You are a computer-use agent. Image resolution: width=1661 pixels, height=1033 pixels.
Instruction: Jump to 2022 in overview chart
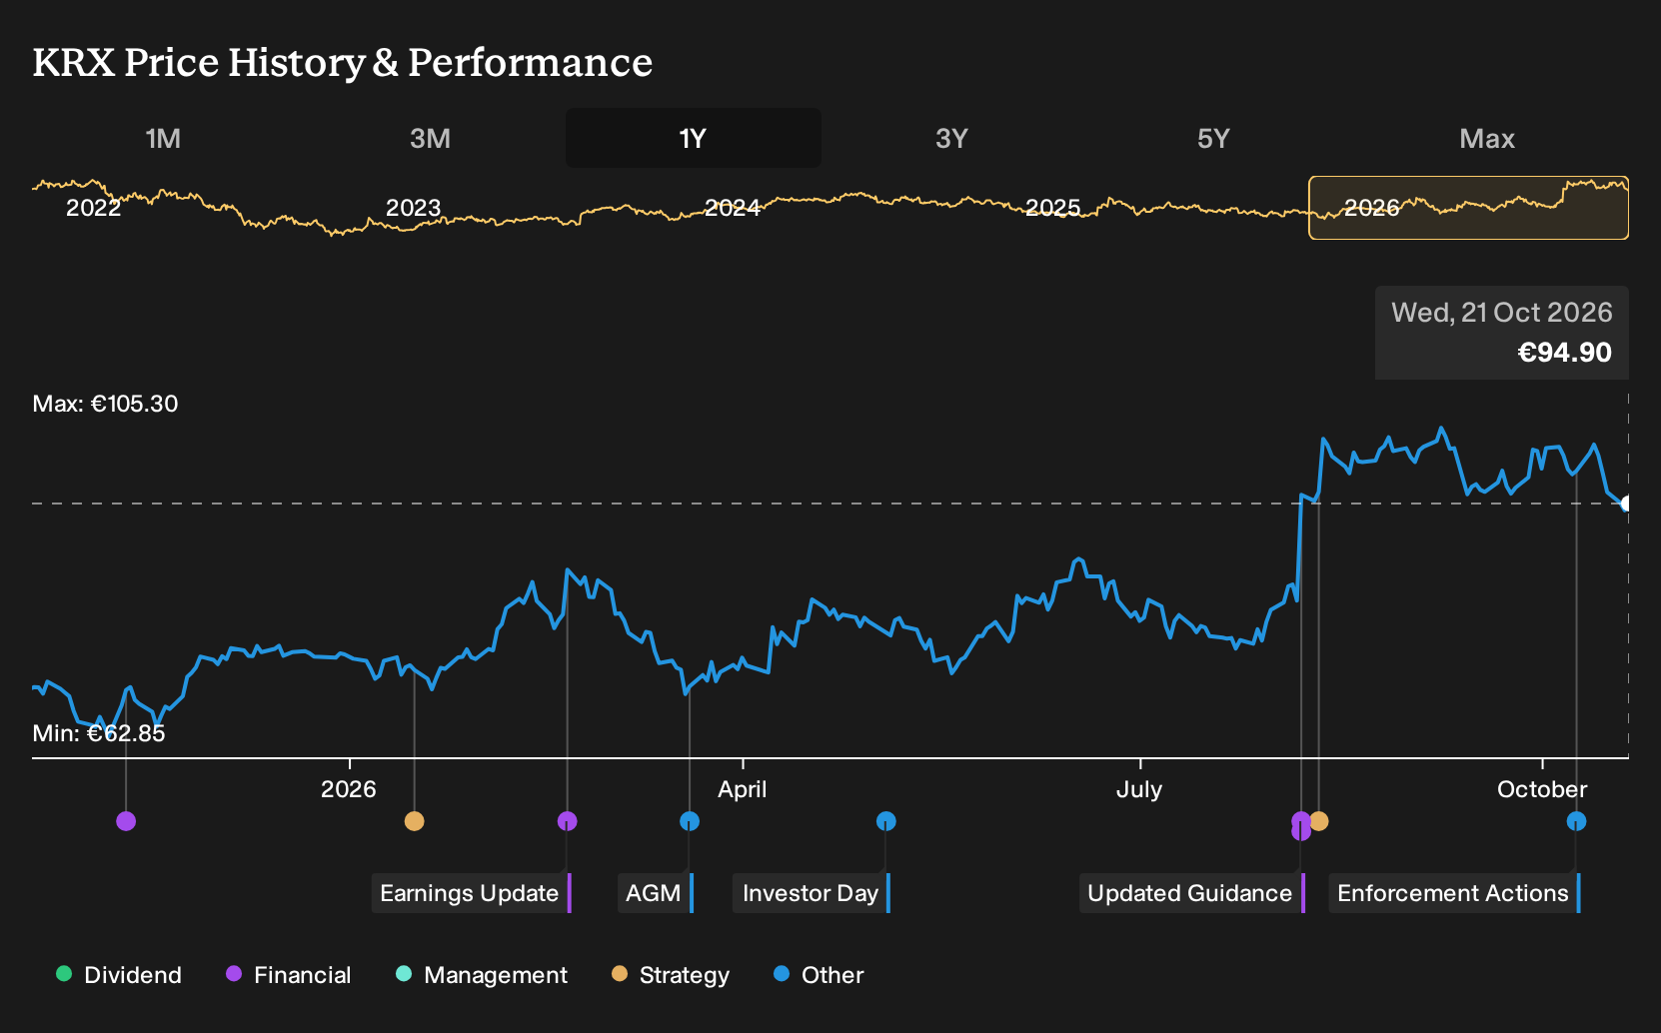pos(93,208)
